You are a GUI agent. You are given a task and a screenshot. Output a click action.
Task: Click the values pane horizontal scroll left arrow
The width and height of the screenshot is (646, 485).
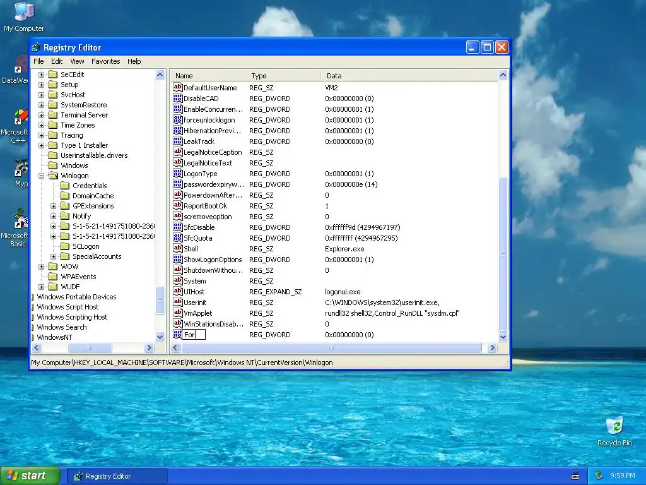175,348
